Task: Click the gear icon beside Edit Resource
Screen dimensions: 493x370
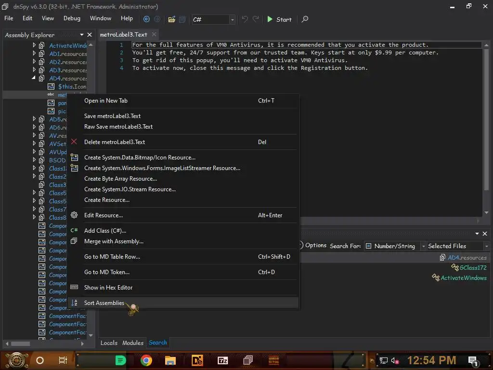Action: 74,215
